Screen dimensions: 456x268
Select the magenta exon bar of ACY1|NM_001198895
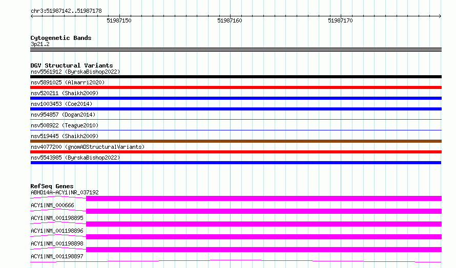tap(264, 224)
